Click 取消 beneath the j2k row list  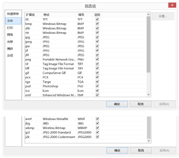141,150
